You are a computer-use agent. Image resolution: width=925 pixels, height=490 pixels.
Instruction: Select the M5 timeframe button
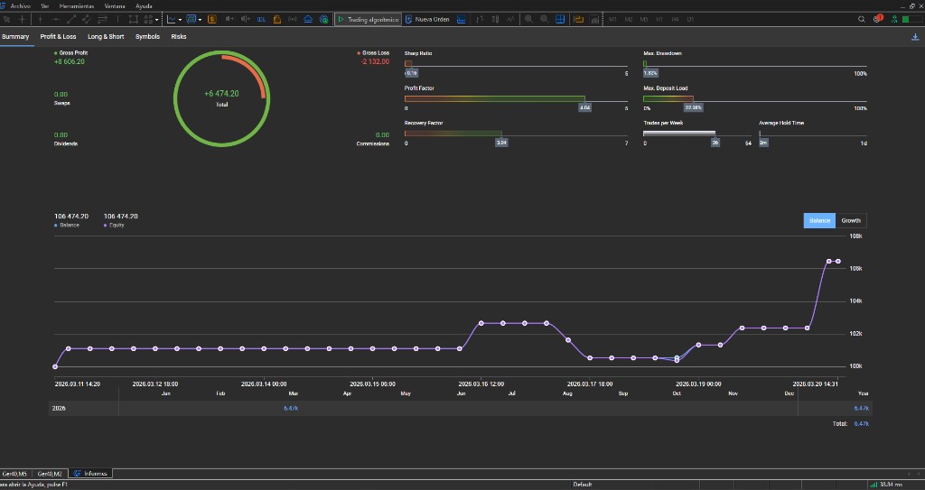(x=644, y=19)
